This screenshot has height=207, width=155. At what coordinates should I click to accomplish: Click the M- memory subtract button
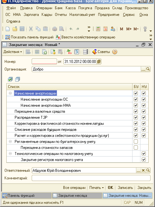136,29
